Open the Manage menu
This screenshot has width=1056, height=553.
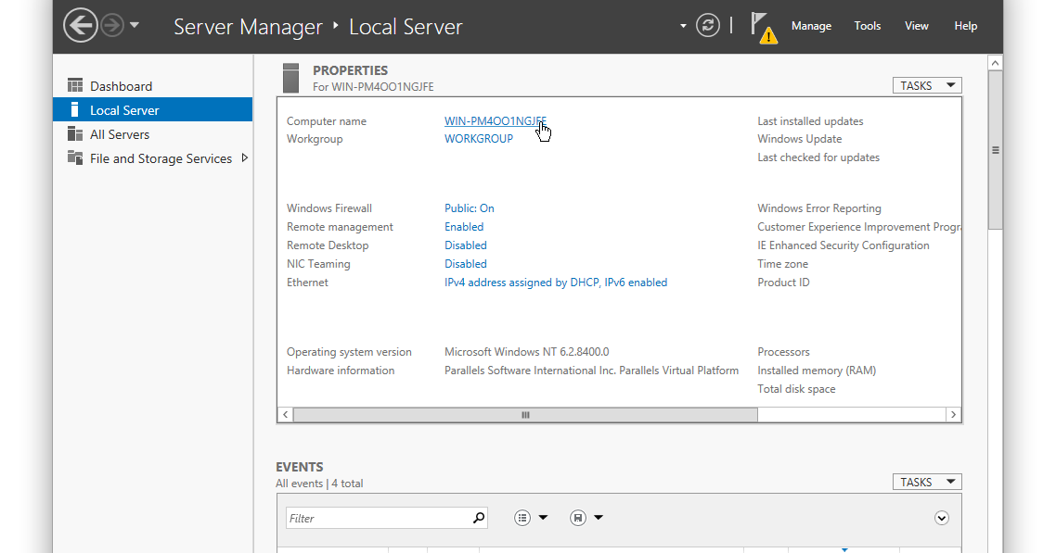(811, 25)
